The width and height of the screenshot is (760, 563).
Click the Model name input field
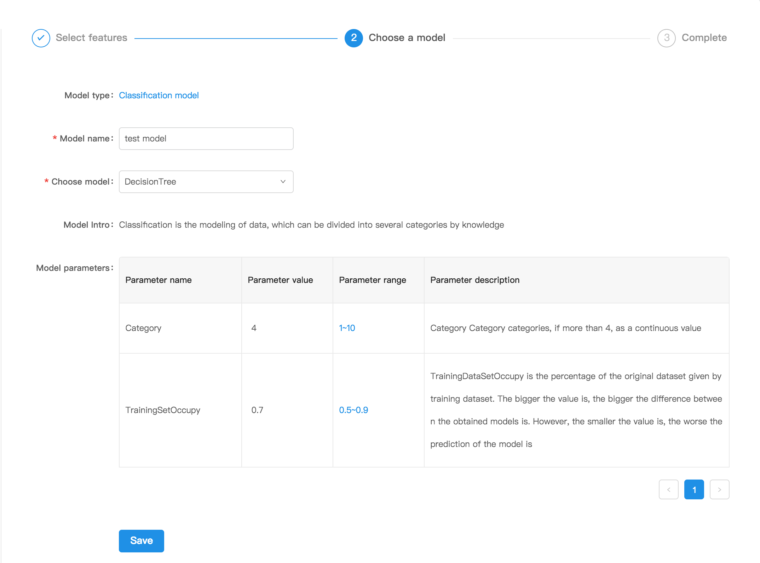click(206, 139)
